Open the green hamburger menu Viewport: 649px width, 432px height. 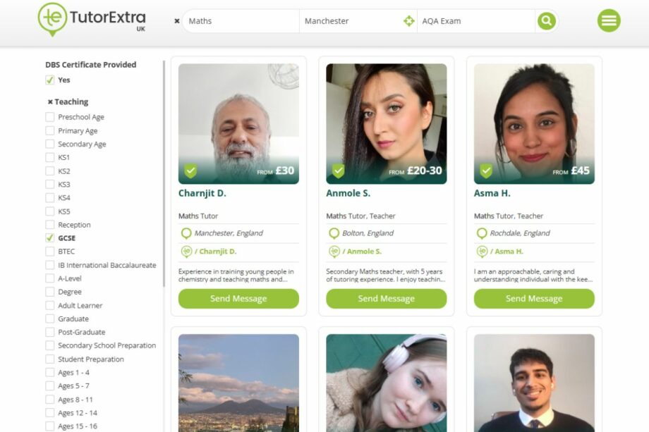pos(609,21)
